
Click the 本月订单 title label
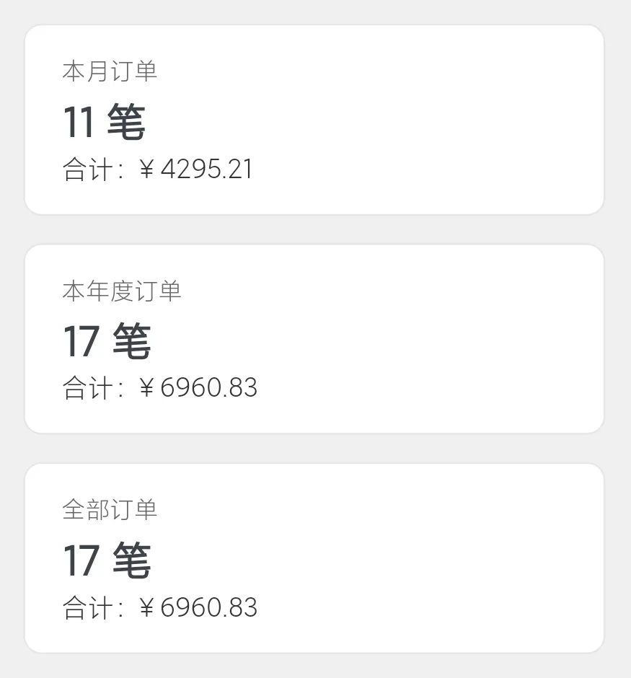click(110, 71)
